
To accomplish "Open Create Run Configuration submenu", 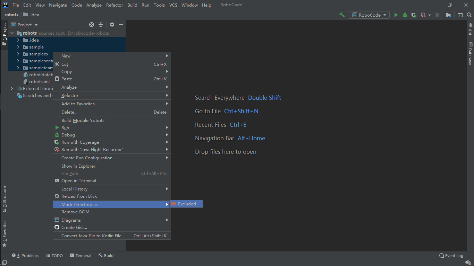I will point(111,158).
